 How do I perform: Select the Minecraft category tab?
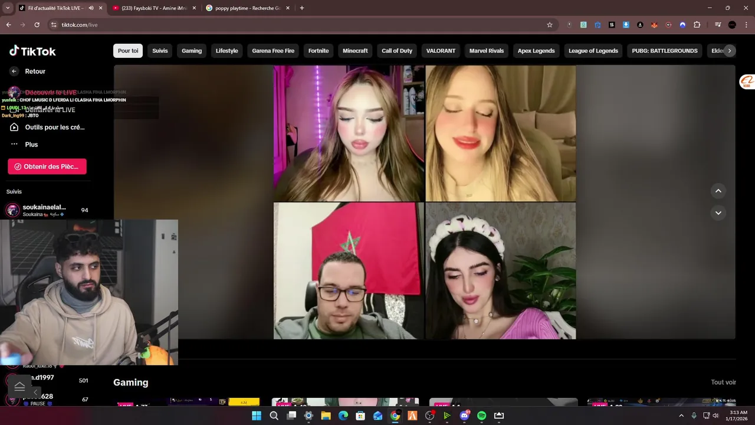355,51
